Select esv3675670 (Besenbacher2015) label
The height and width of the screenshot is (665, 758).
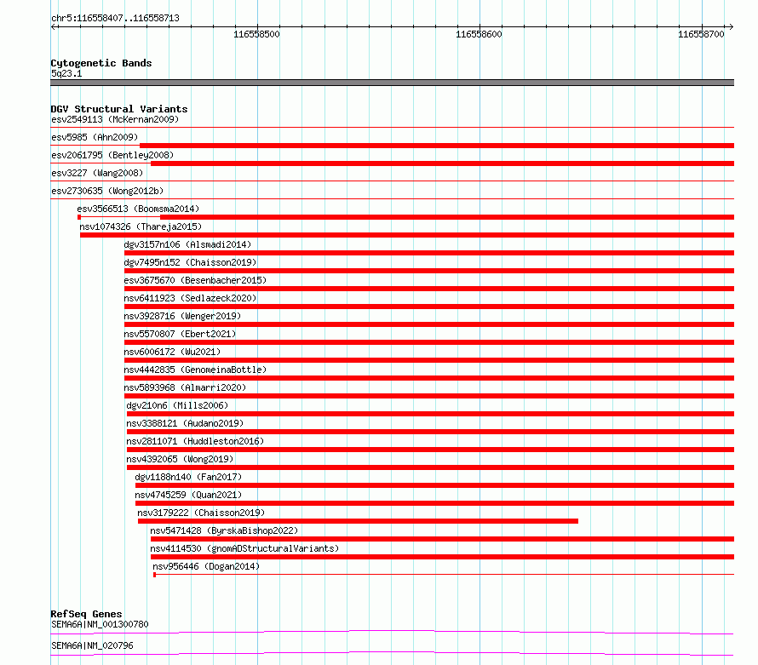[195, 280]
